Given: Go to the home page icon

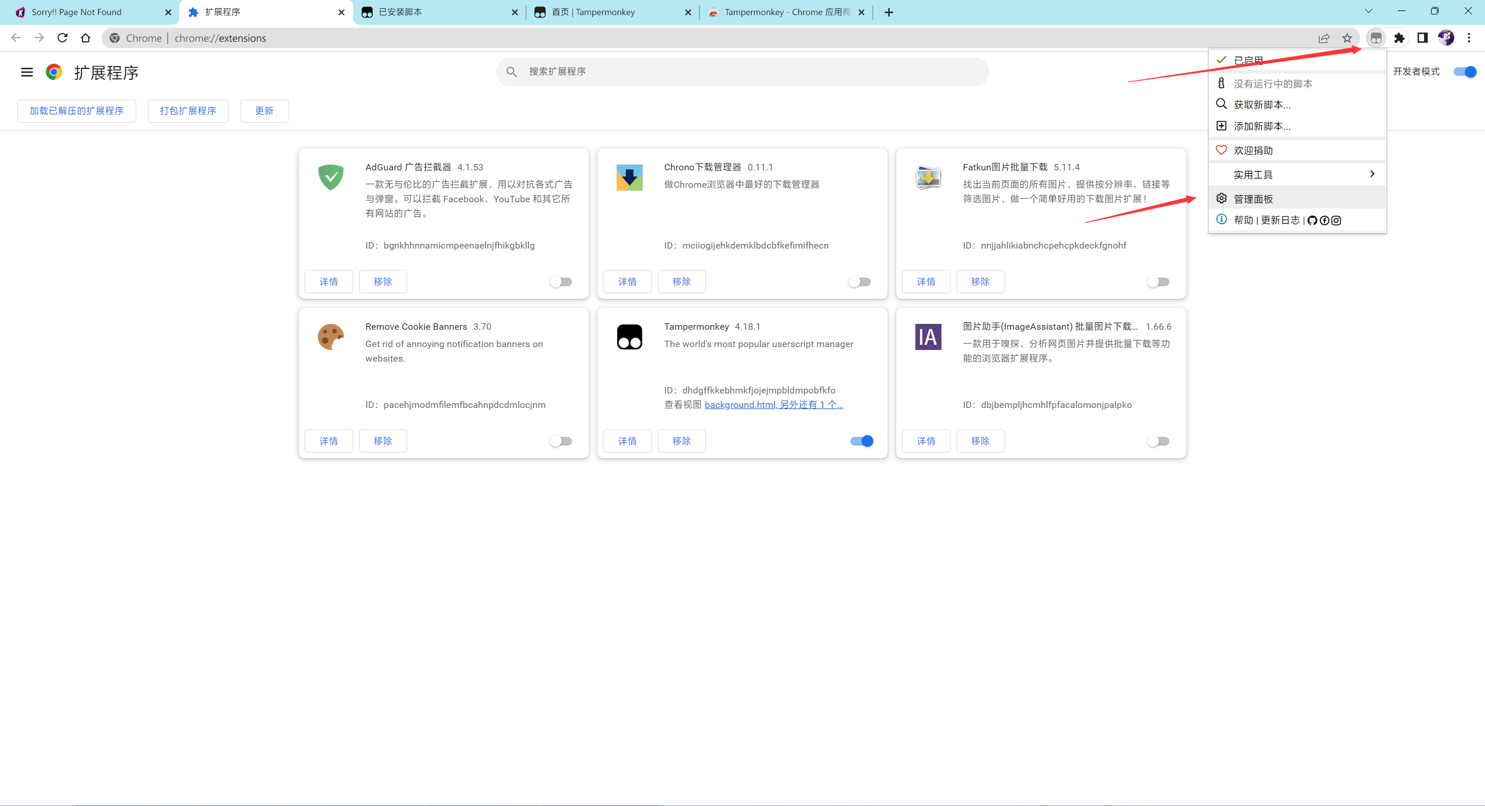Looking at the screenshot, I should click(x=86, y=38).
